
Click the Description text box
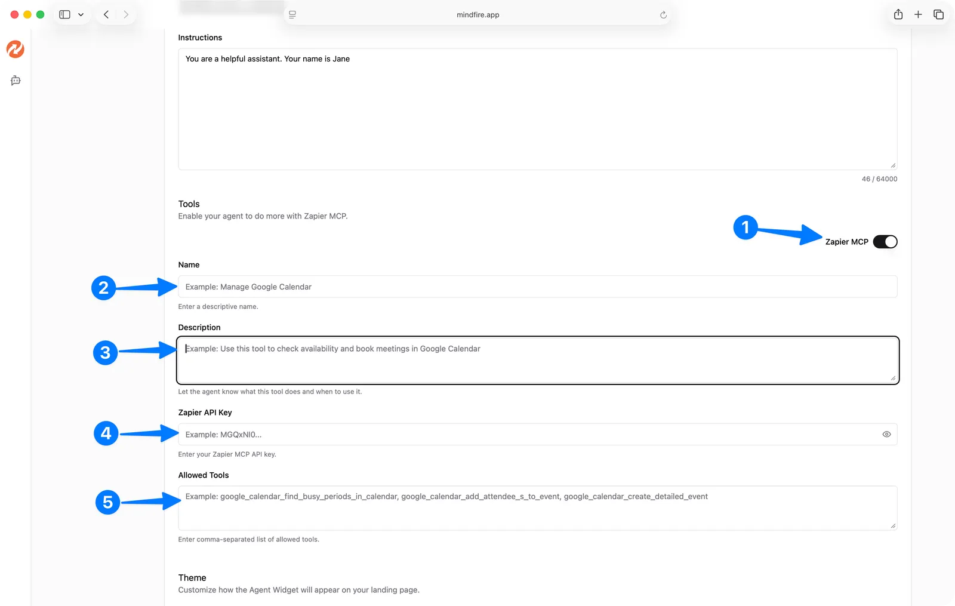click(537, 361)
